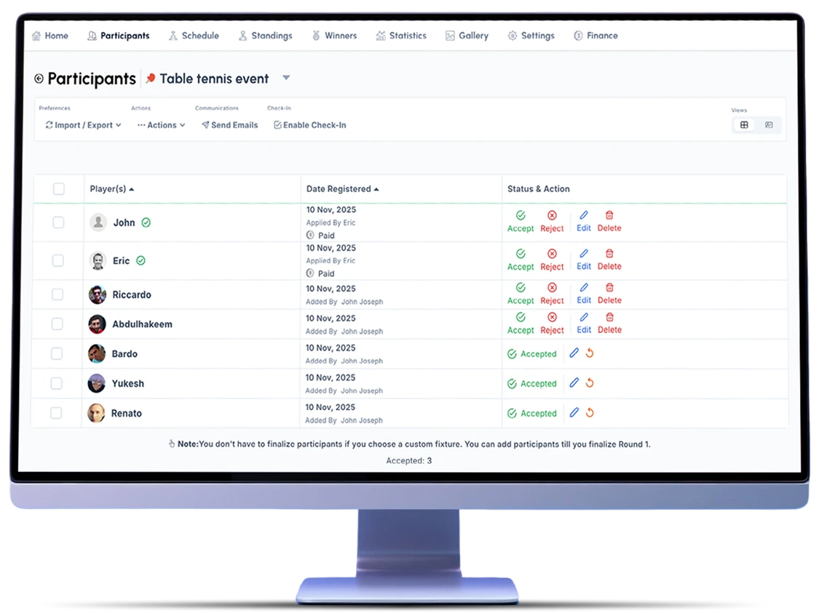Open the Finance tab
This screenshot has width=819, height=613.
tap(596, 36)
